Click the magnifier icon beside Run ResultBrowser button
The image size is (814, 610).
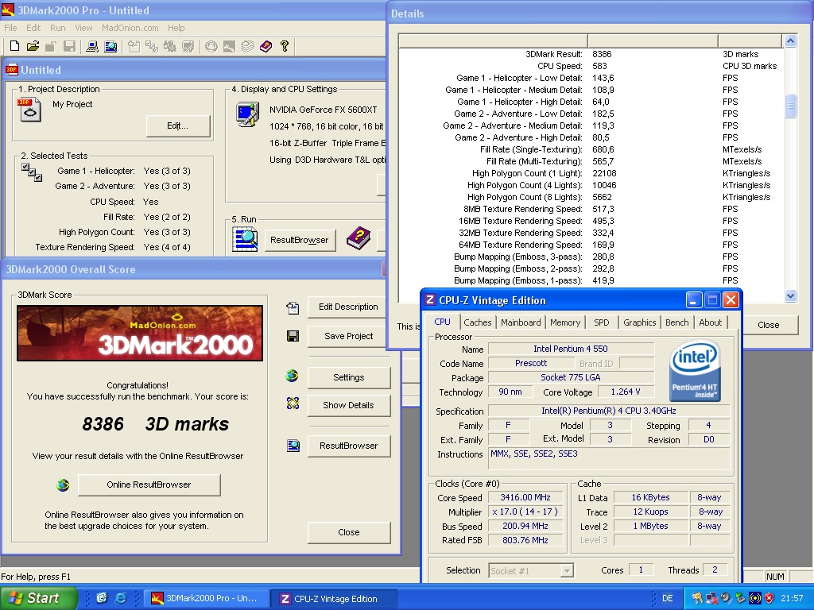245,240
